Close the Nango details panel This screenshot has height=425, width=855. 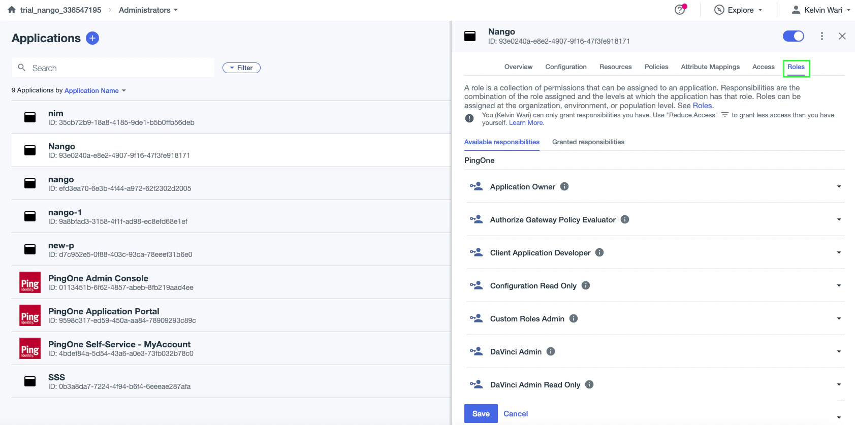842,36
